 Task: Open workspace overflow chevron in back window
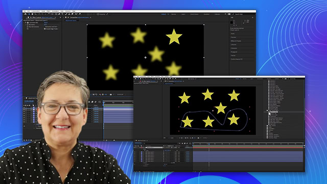[x=225, y=14]
